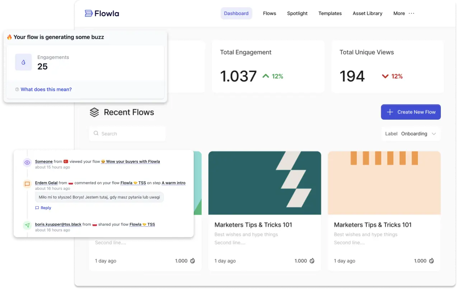Click the question mark icon in the buzz popup

tap(17, 89)
